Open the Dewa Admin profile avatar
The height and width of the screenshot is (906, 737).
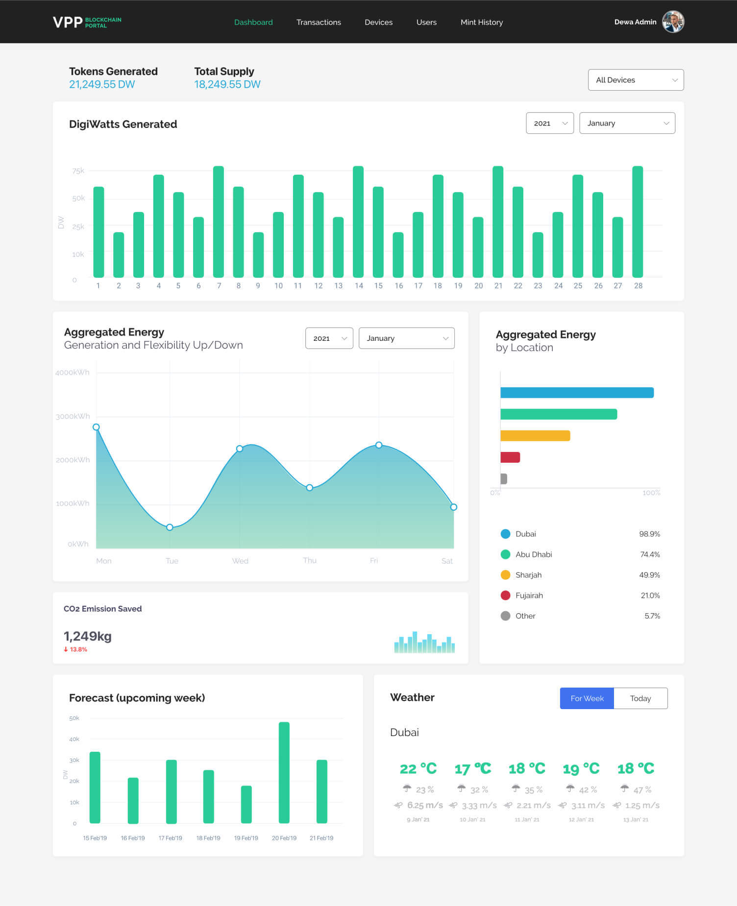pos(673,22)
